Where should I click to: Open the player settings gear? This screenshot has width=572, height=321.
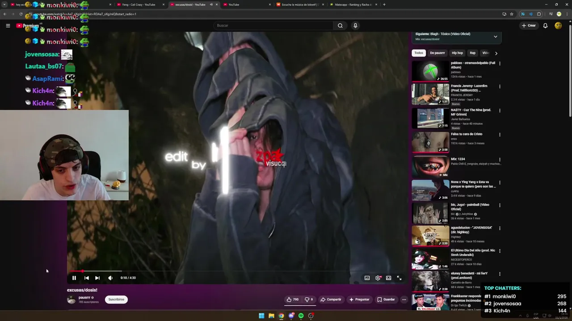pyautogui.click(x=378, y=278)
